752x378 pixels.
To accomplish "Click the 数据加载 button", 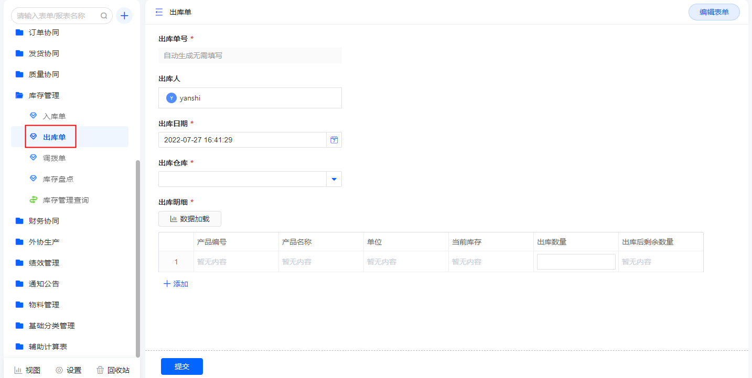I will [x=190, y=219].
